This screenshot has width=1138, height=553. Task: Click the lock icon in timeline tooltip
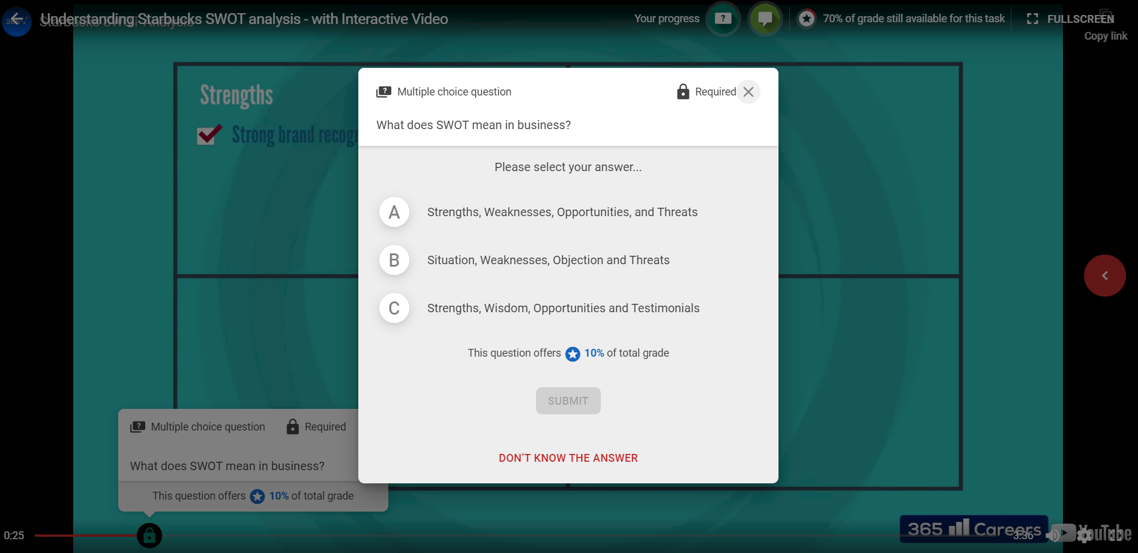(292, 426)
